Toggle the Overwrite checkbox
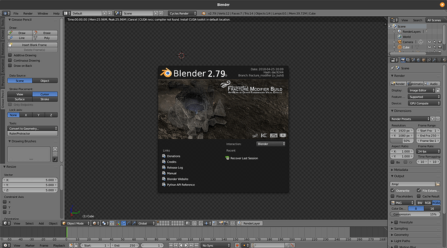 (x=393, y=190)
